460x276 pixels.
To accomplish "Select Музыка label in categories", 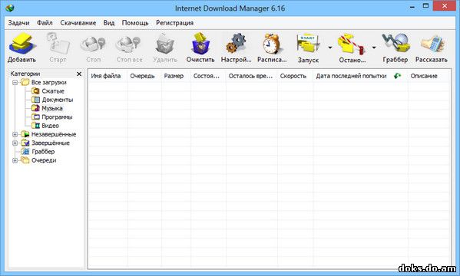I will pos(52,108).
